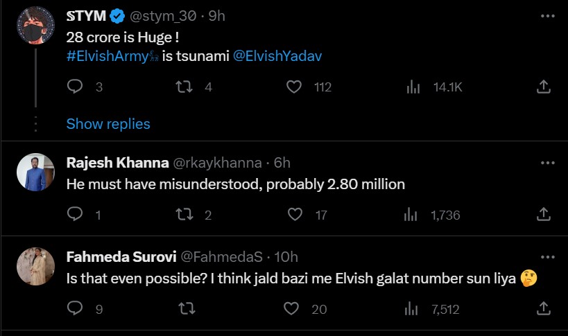
Task: Open more options on Fahmeda Surovi's tweet
Action: coord(547,257)
